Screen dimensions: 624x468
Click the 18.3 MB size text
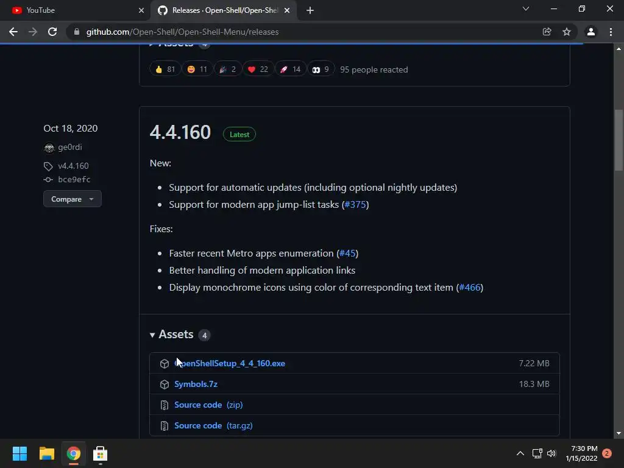click(x=534, y=384)
